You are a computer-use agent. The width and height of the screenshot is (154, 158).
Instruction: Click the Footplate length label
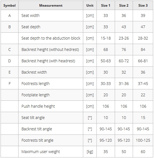click(x=36, y=95)
